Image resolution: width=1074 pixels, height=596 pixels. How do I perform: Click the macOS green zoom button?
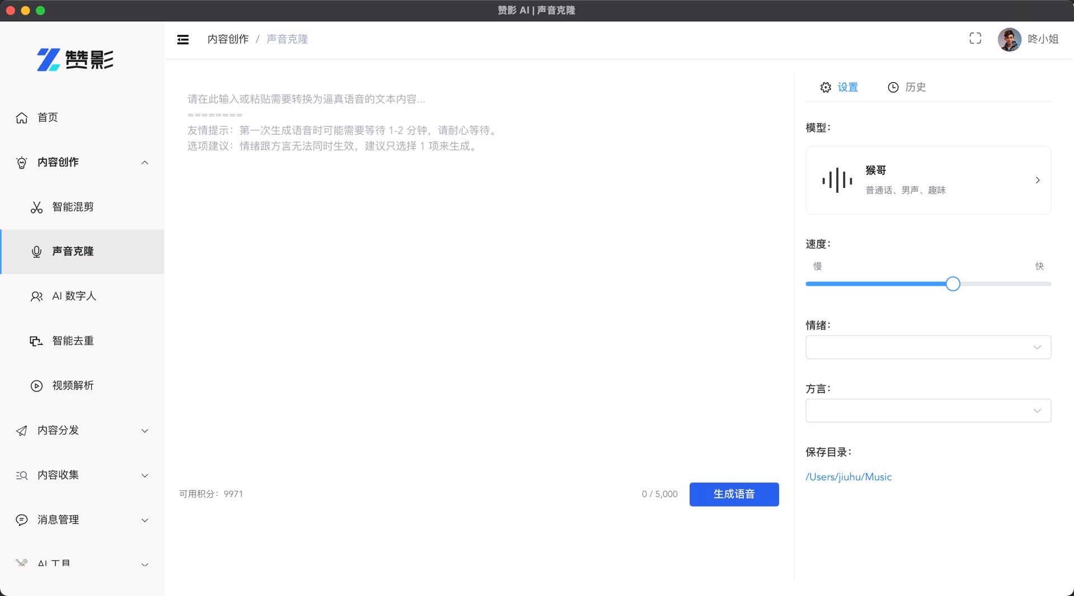tap(40, 11)
